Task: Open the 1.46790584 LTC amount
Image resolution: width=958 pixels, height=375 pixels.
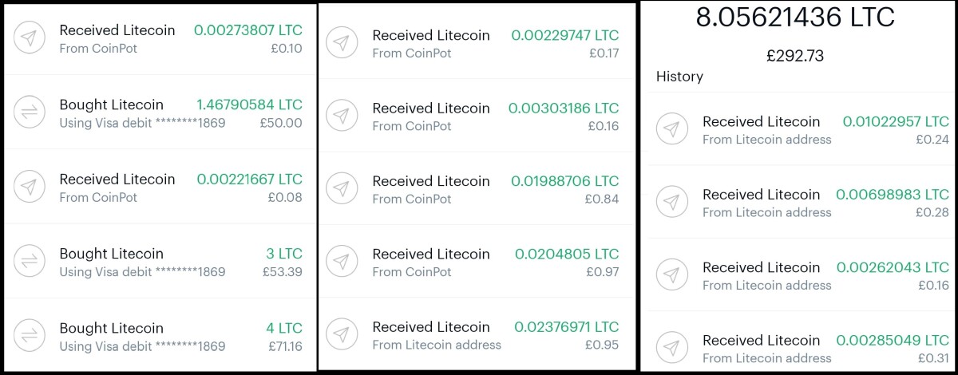Action: click(x=249, y=105)
